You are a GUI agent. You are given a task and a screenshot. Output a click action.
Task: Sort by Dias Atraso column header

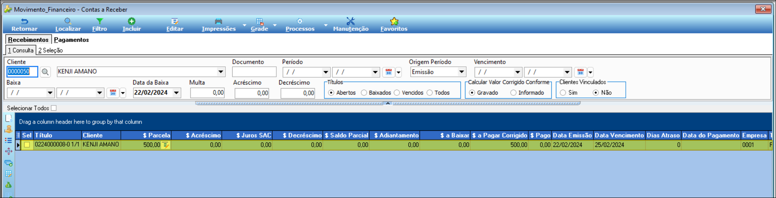(x=663, y=135)
